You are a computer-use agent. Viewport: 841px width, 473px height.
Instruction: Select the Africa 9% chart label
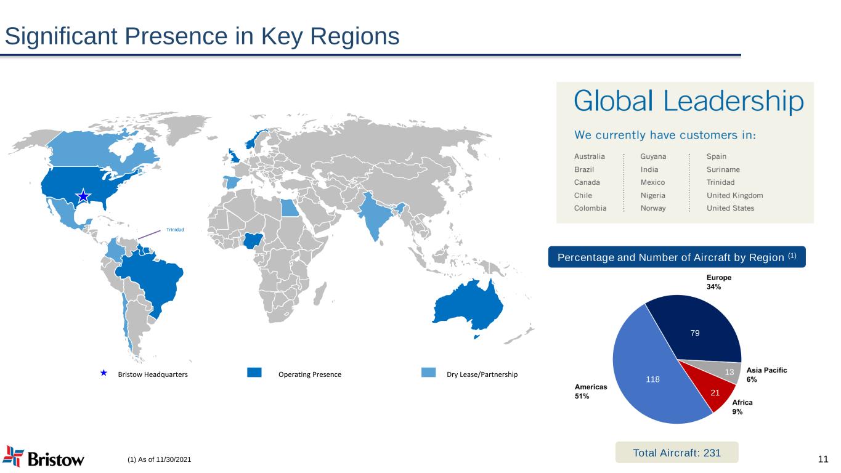[x=742, y=407]
